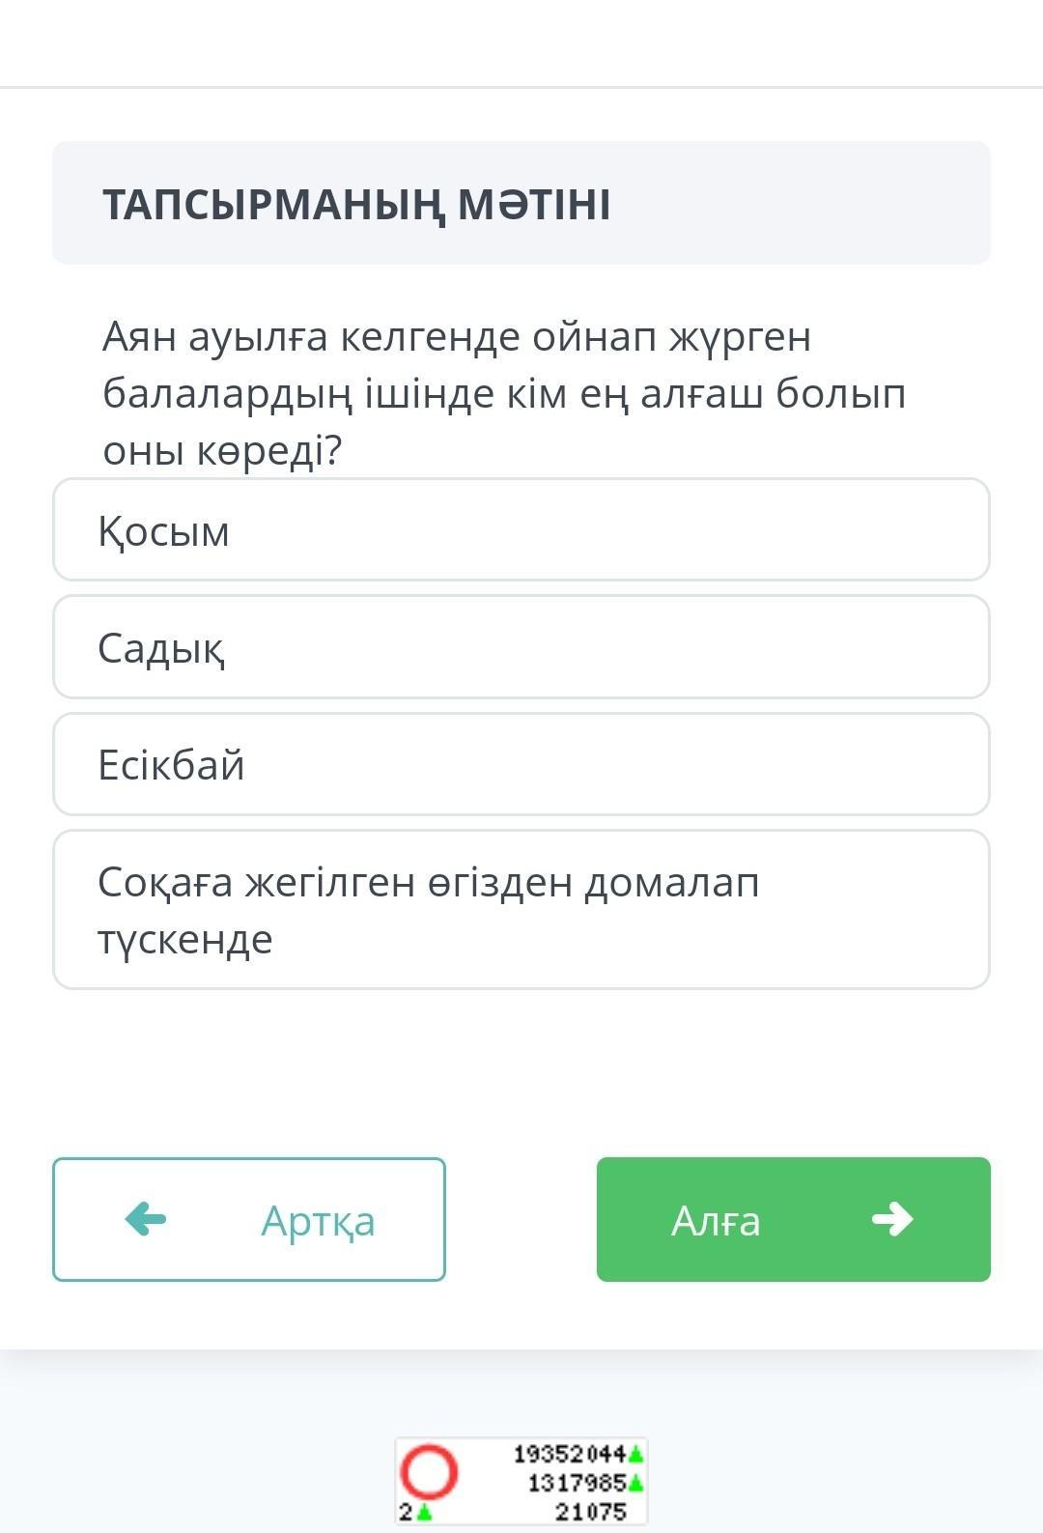Click the left arrow icon in Артқа
Image resolution: width=1043 pixels, height=1533 pixels.
146,1219
